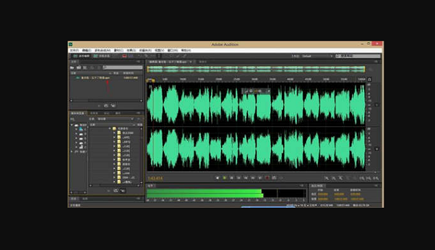Open the File (文件) menu
The image size is (435, 250).
click(74, 50)
